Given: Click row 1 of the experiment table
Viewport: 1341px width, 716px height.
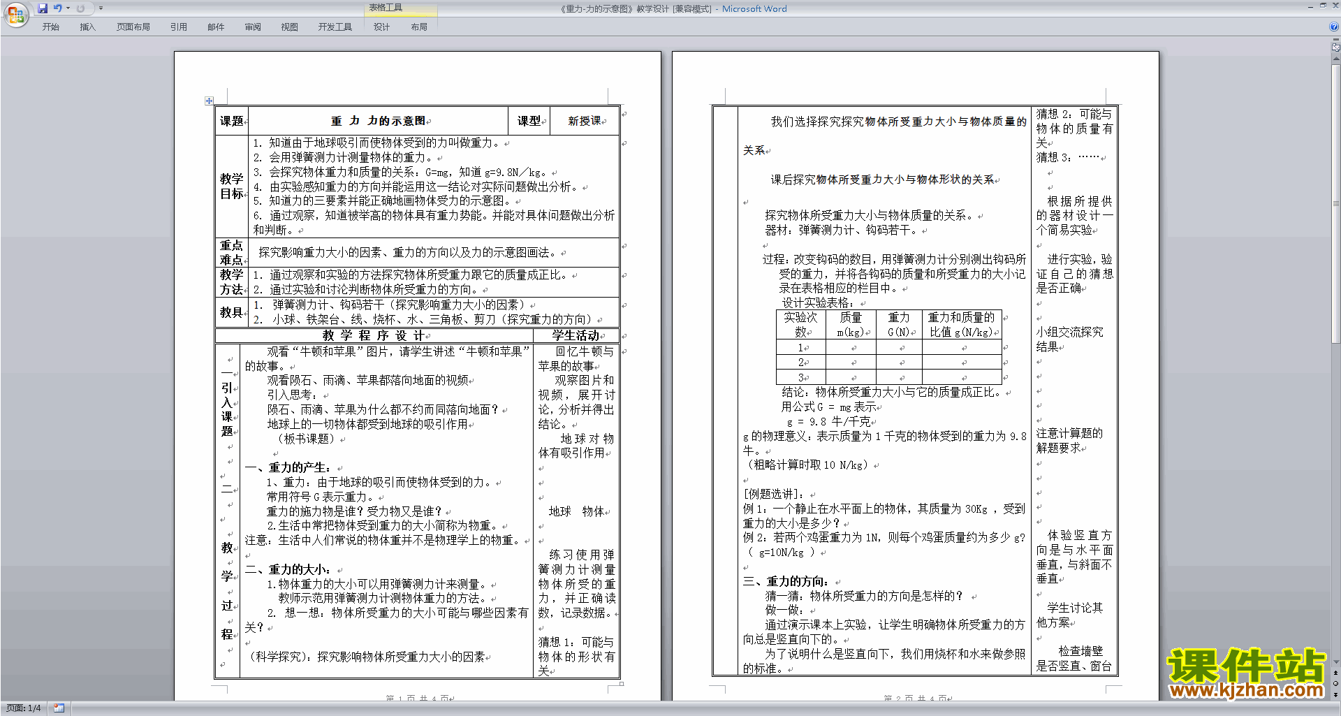Looking at the screenshot, I should coord(889,347).
